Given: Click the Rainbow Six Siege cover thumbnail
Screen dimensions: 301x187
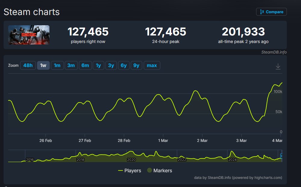Looking at the screenshot, I should [x=29, y=35].
